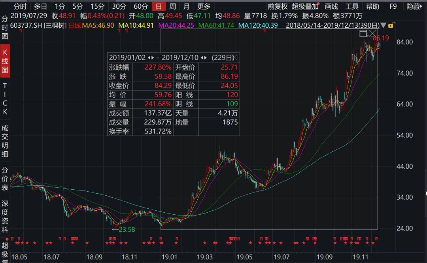Open TICK view in left sidebar
This screenshot has height=263, width=427.
click(x=5, y=99)
